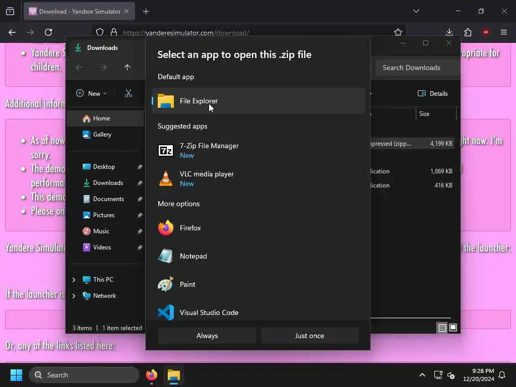Open Downloads quick access folder

105,182
